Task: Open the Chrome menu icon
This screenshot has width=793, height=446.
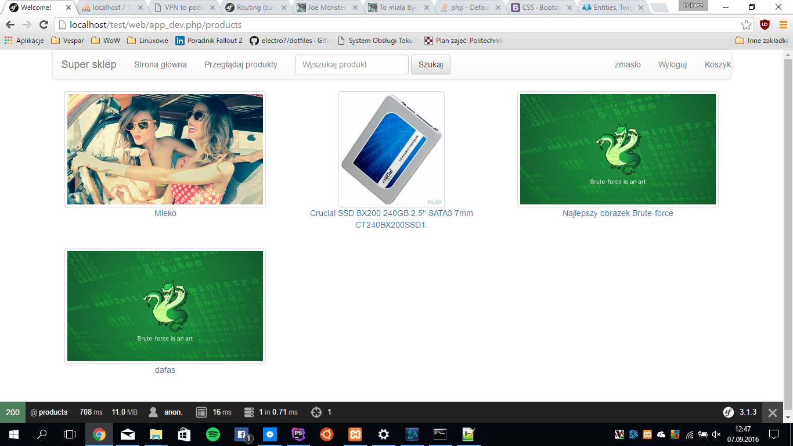Action: (783, 25)
